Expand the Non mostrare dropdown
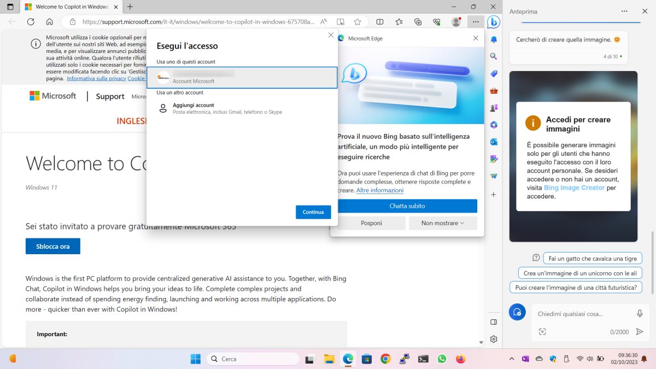The width and height of the screenshot is (656, 369). pos(443,223)
